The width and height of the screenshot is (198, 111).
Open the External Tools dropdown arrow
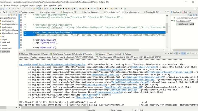pyautogui.click(x=69, y=9)
